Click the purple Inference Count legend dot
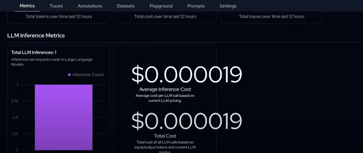Screen dimensions: 363x153 [70, 75]
